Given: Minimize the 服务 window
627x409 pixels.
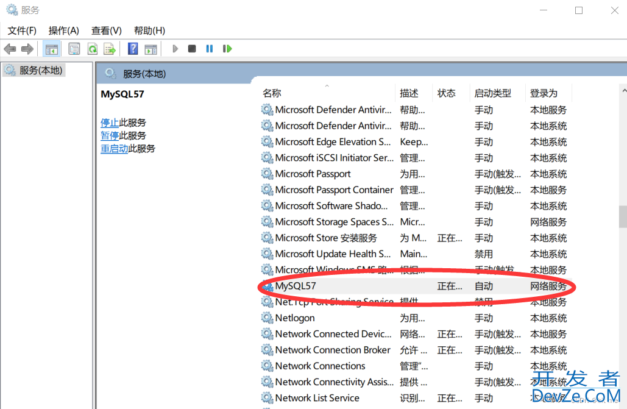Looking at the screenshot, I should coord(544,10).
